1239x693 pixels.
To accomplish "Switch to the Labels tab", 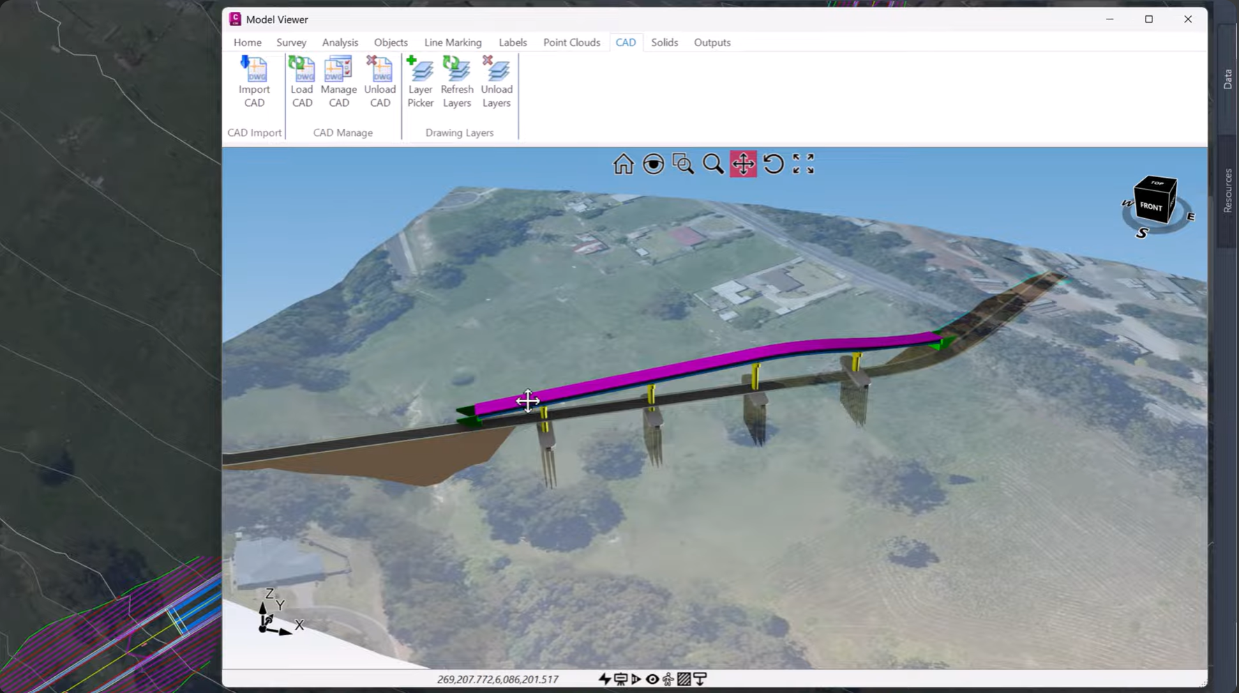I will [x=513, y=43].
